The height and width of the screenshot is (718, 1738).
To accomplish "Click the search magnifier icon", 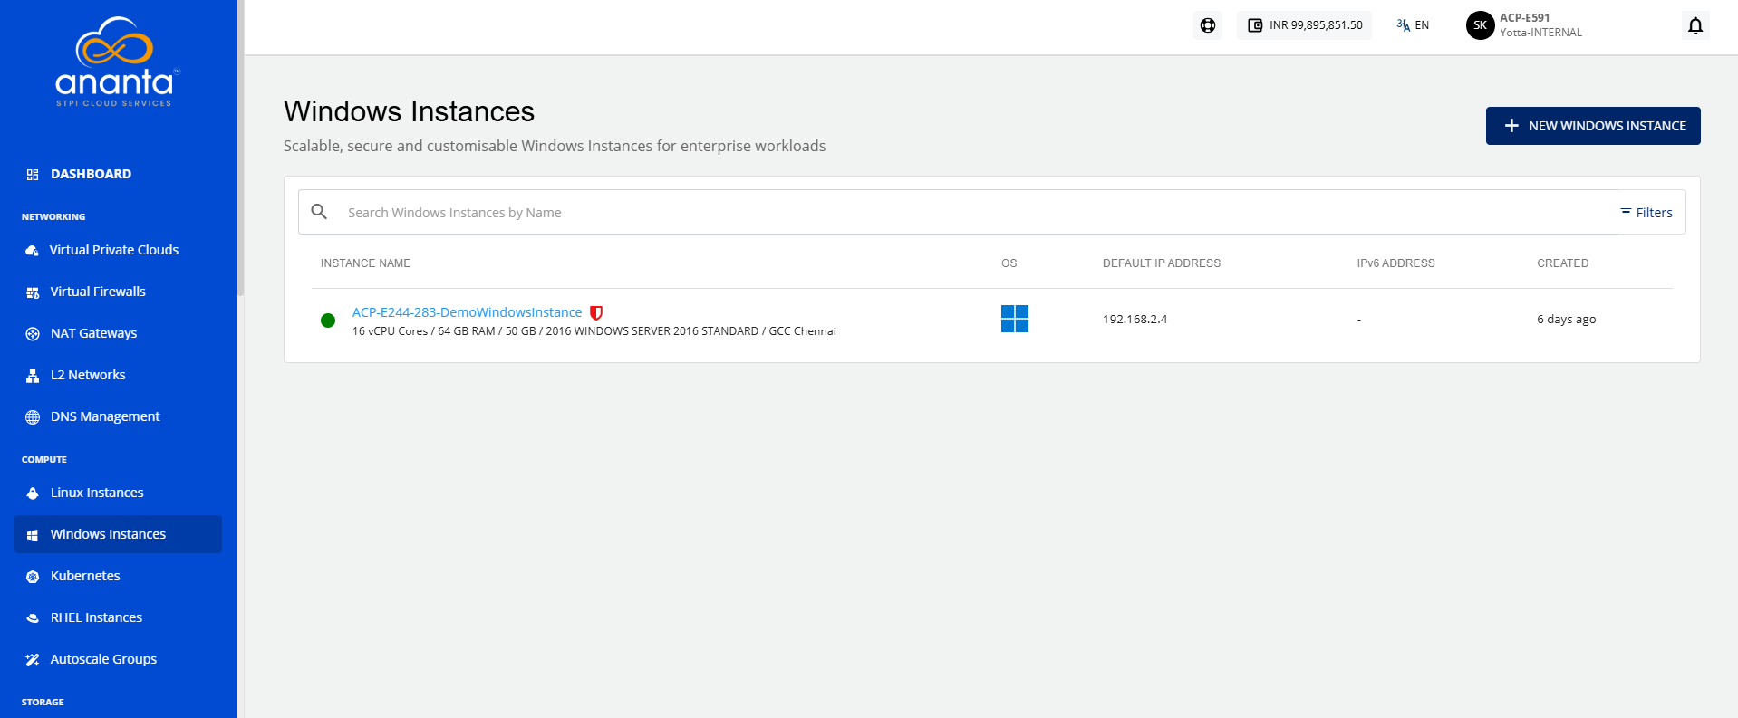I will coord(319,212).
